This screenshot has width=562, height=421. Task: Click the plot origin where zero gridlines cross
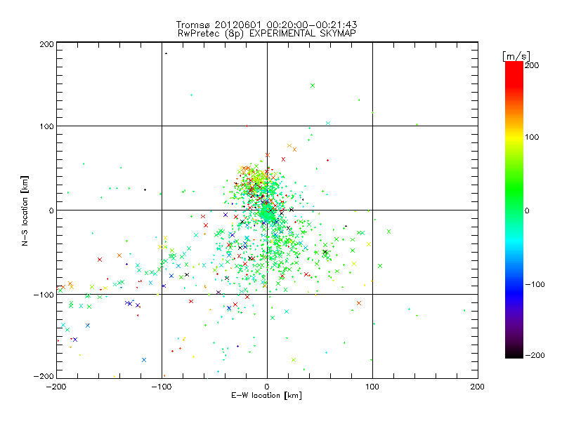pyautogui.click(x=267, y=210)
